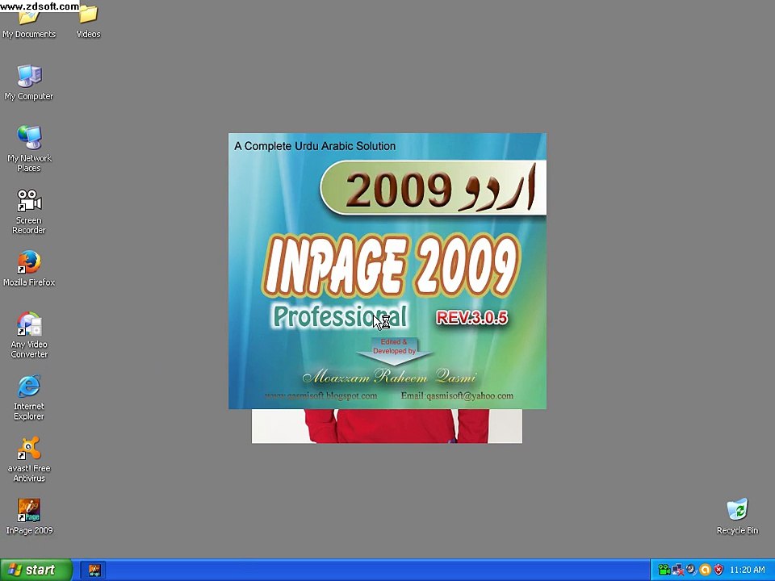The width and height of the screenshot is (775, 581).
Task: Open the Windows start menu
Action: [36, 570]
